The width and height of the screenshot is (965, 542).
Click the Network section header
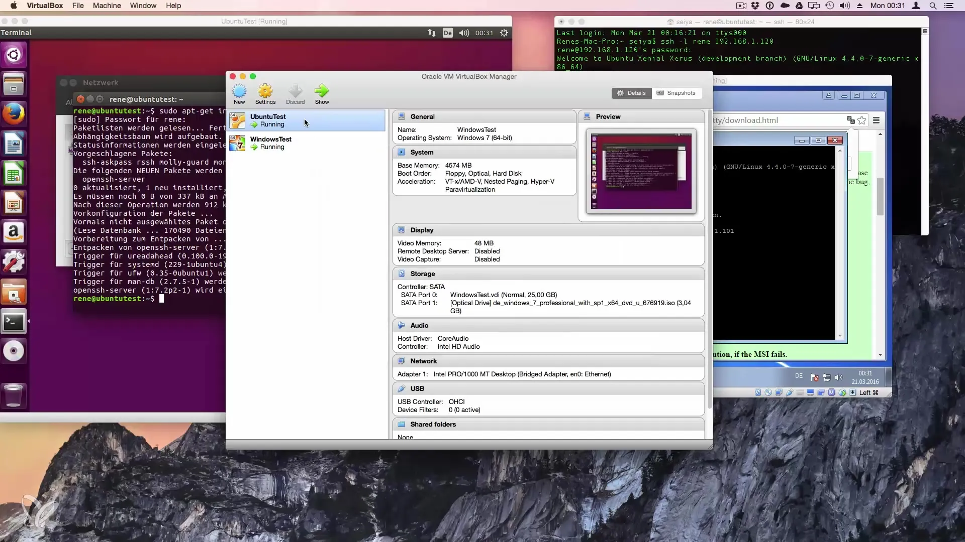coord(548,361)
